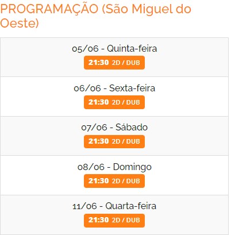Click the 06/06 - Sexta-feira date label
The height and width of the screenshot is (235, 231).
(x=114, y=88)
